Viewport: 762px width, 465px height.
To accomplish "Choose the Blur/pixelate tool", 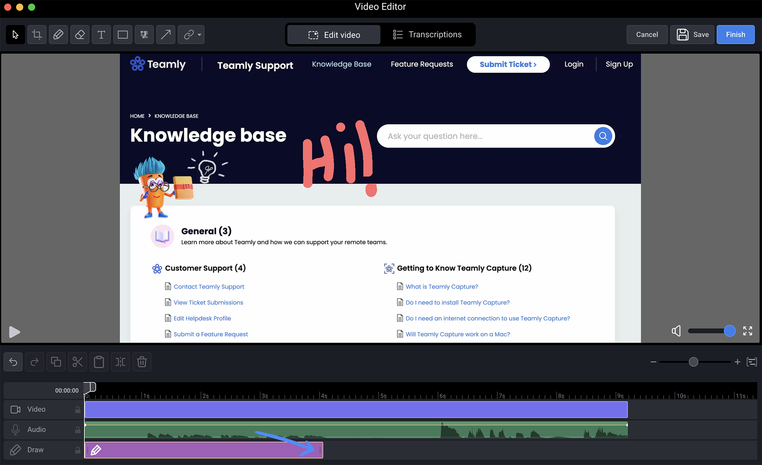I will [x=144, y=35].
